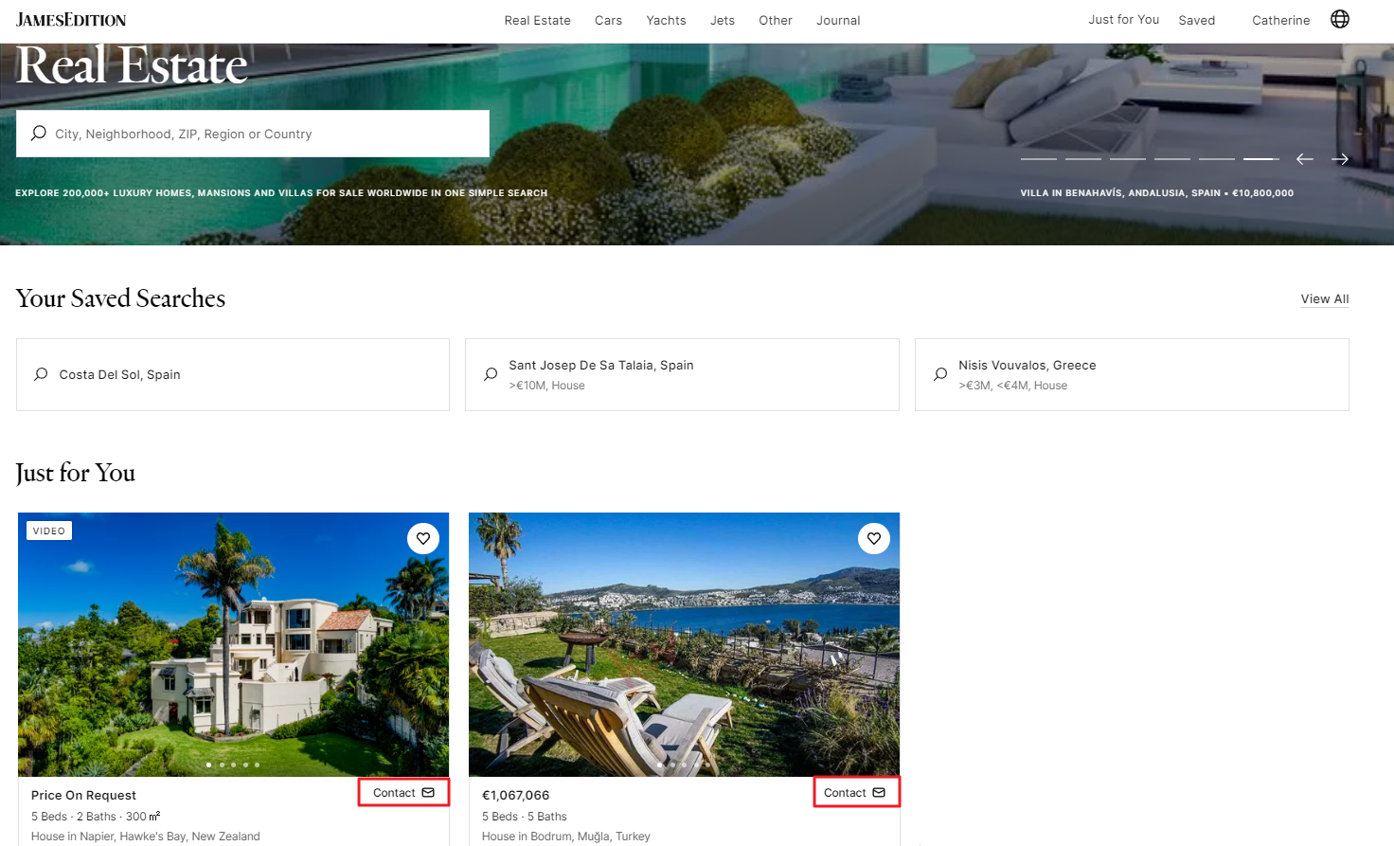The image size is (1394, 846).
Task: Click the globe language icon
Action: (x=1339, y=19)
